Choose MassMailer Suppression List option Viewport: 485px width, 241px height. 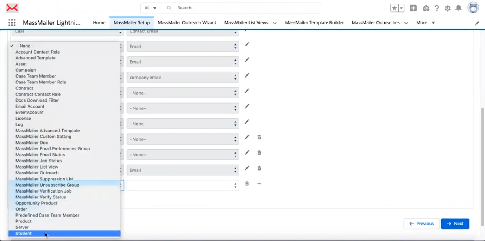tap(64, 179)
